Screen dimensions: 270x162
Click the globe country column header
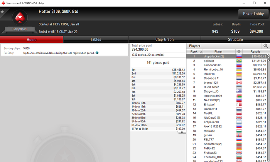coord(239,52)
